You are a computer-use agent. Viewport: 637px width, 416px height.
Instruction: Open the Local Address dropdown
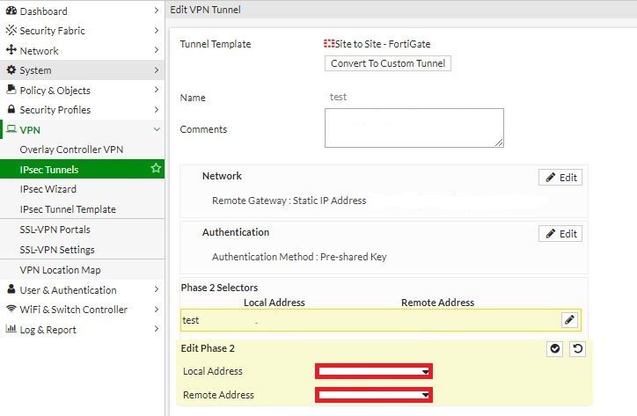pos(374,371)
